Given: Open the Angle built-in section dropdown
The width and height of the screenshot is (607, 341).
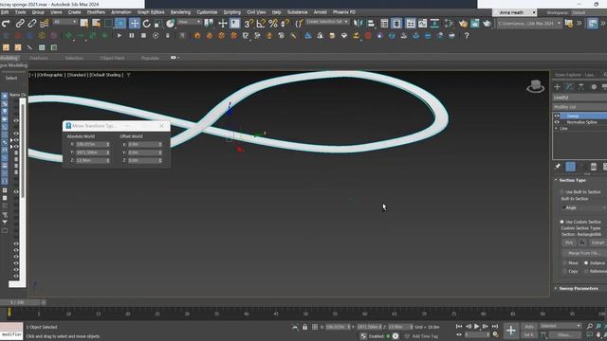Looking at the screenshot, I should [x=584, y=207].
